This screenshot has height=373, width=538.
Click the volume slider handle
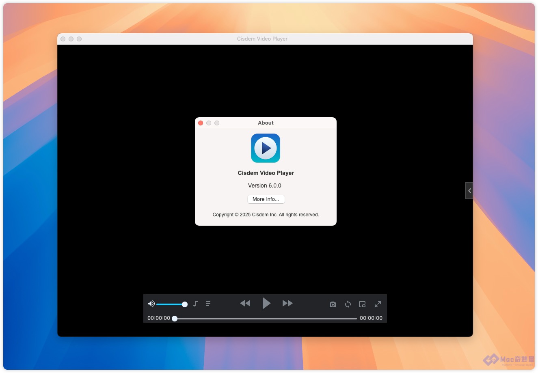coord(185,304)
